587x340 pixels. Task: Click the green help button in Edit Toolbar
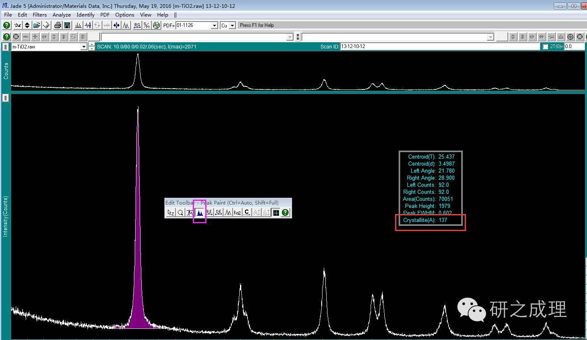coord(285,212)
